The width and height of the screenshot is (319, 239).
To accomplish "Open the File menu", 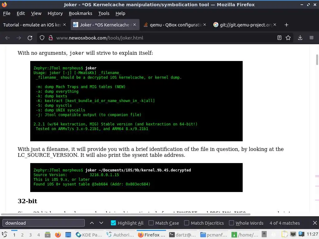I will [x=7, y=13].
